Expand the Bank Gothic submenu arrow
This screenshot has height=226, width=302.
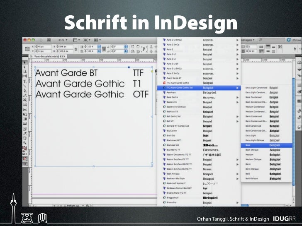[237, 97]
